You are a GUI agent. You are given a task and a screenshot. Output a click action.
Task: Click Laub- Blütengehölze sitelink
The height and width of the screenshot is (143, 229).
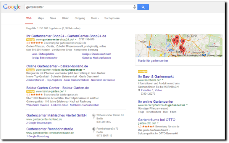point(43,54)
